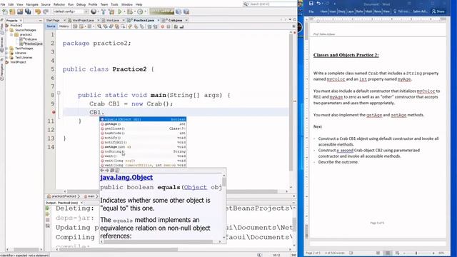Choose getAge() from the completion list
The width and height of the screenshot is (457, 257).
(x=143, y=124)
